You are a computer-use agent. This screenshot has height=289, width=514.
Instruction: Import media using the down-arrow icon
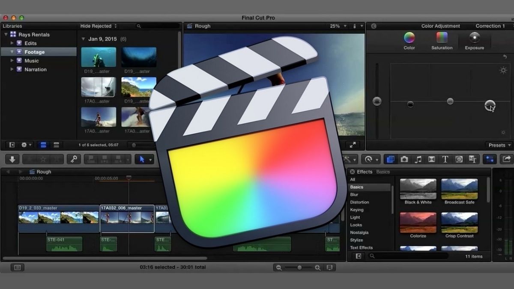[12, 159]
